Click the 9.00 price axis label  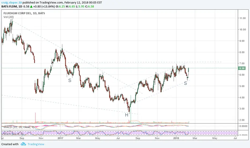pyautogui.click(x=242, y=41)
